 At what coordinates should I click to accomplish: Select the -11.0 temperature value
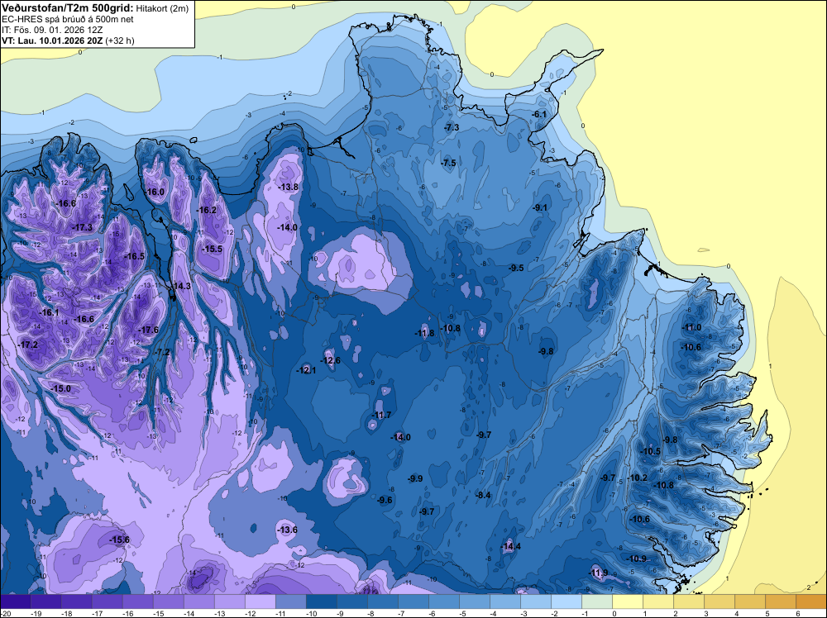click(691, 327)
